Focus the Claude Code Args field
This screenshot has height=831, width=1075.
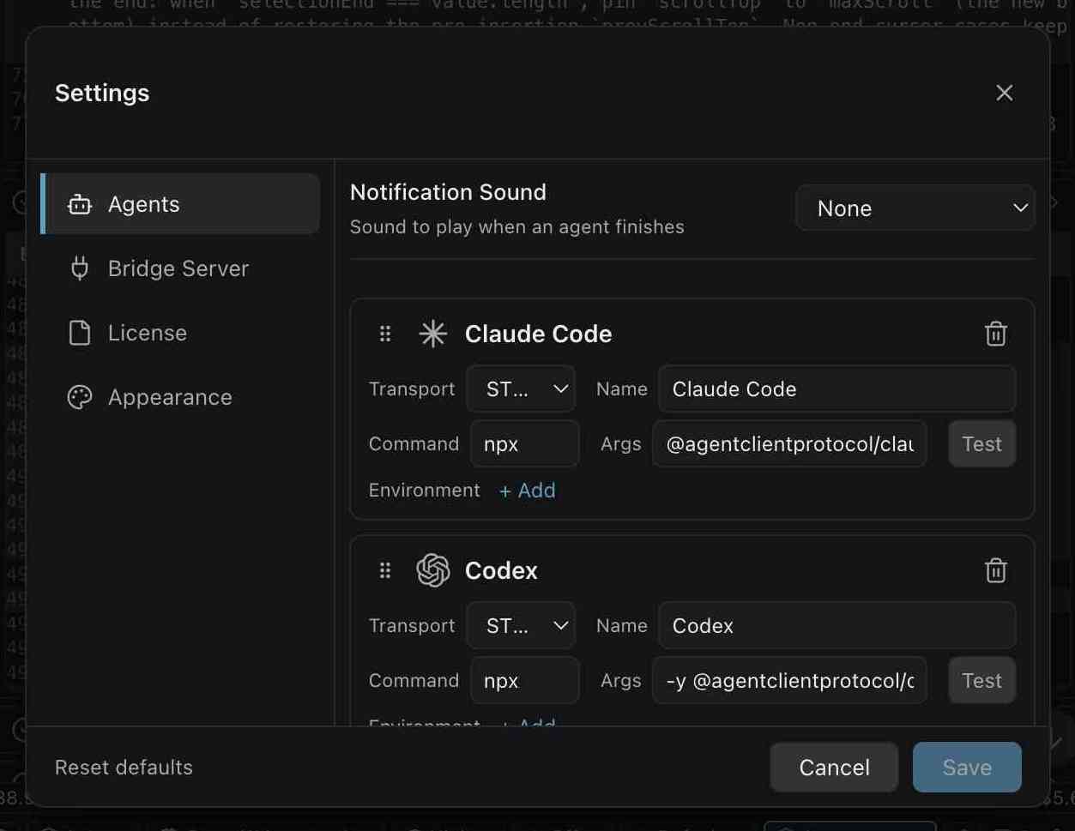(789, 443)
